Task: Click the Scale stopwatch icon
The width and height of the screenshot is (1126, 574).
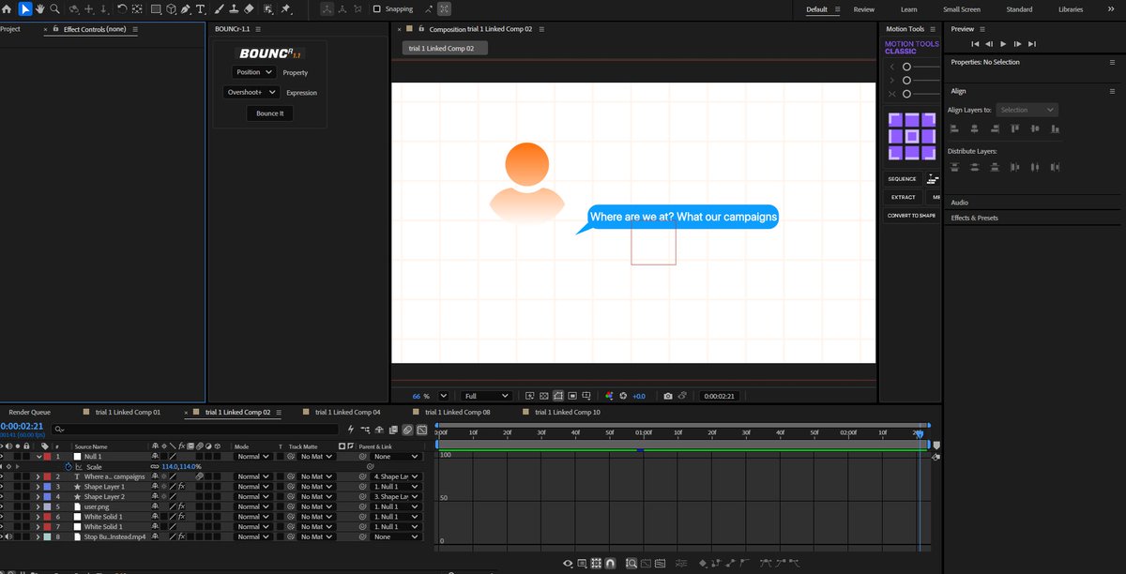Action: [x=68, y=466]
